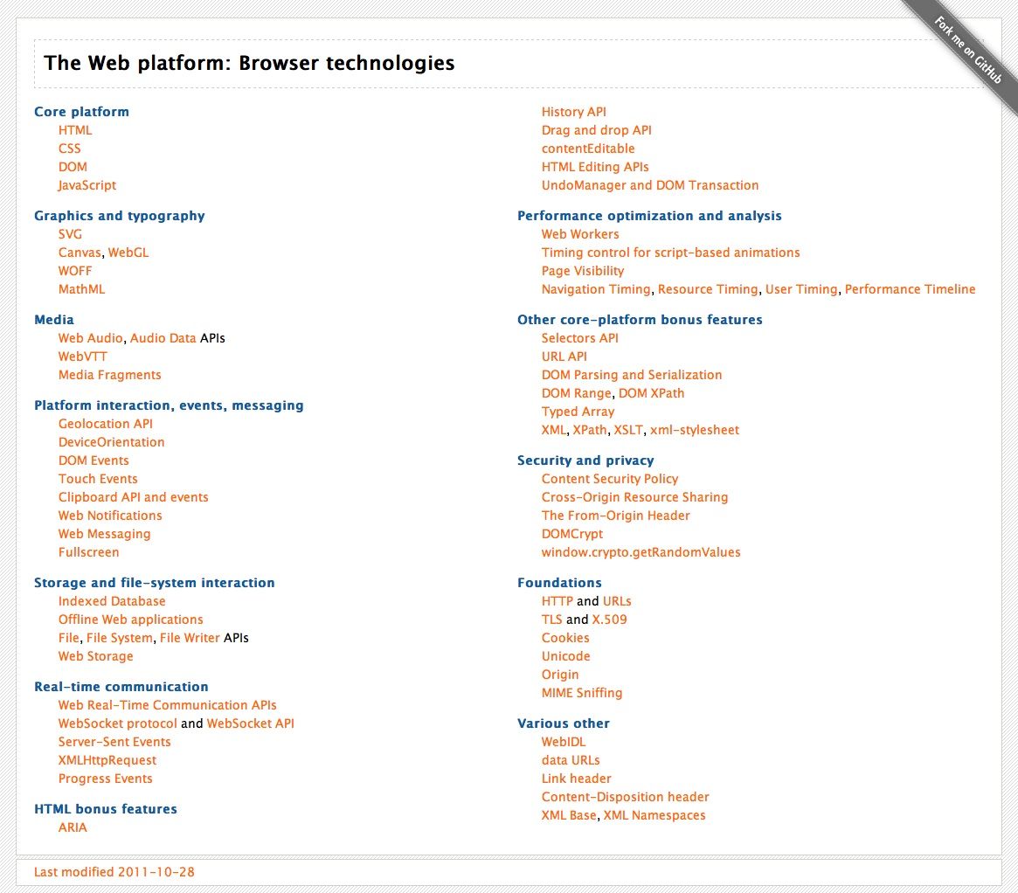
Task: Open the CSS specification link
Action: click(x=70, y=148)
